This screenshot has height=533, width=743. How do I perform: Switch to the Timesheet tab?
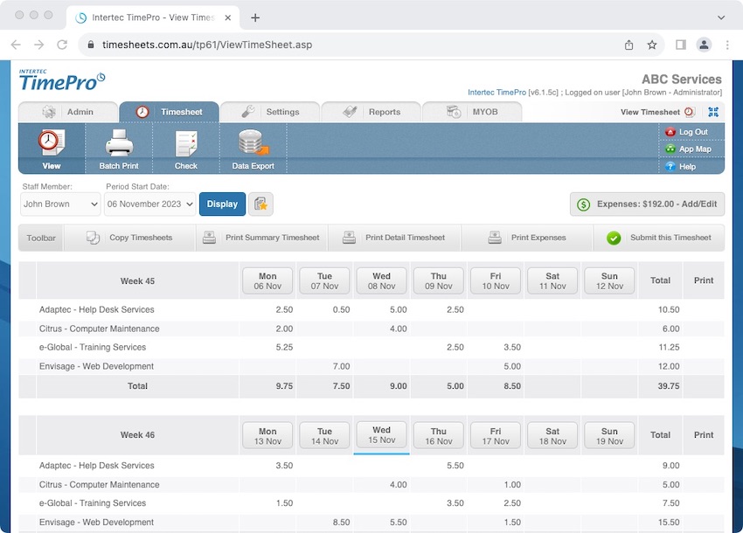coord(170,113)
